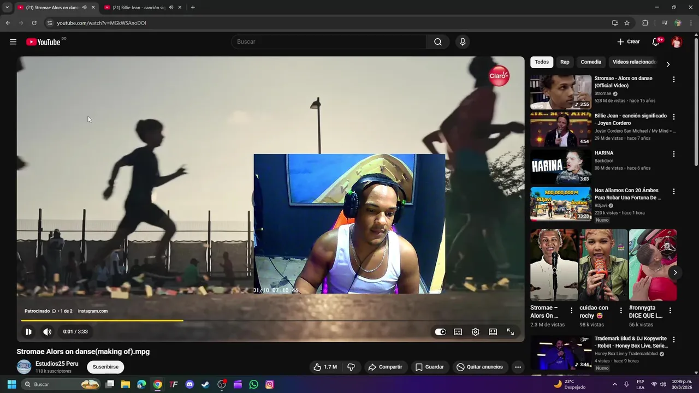Click the install app icon in address bar
The width and height of the screenshot is (699, 393).
pyautogui.click(x=615, y=23)
